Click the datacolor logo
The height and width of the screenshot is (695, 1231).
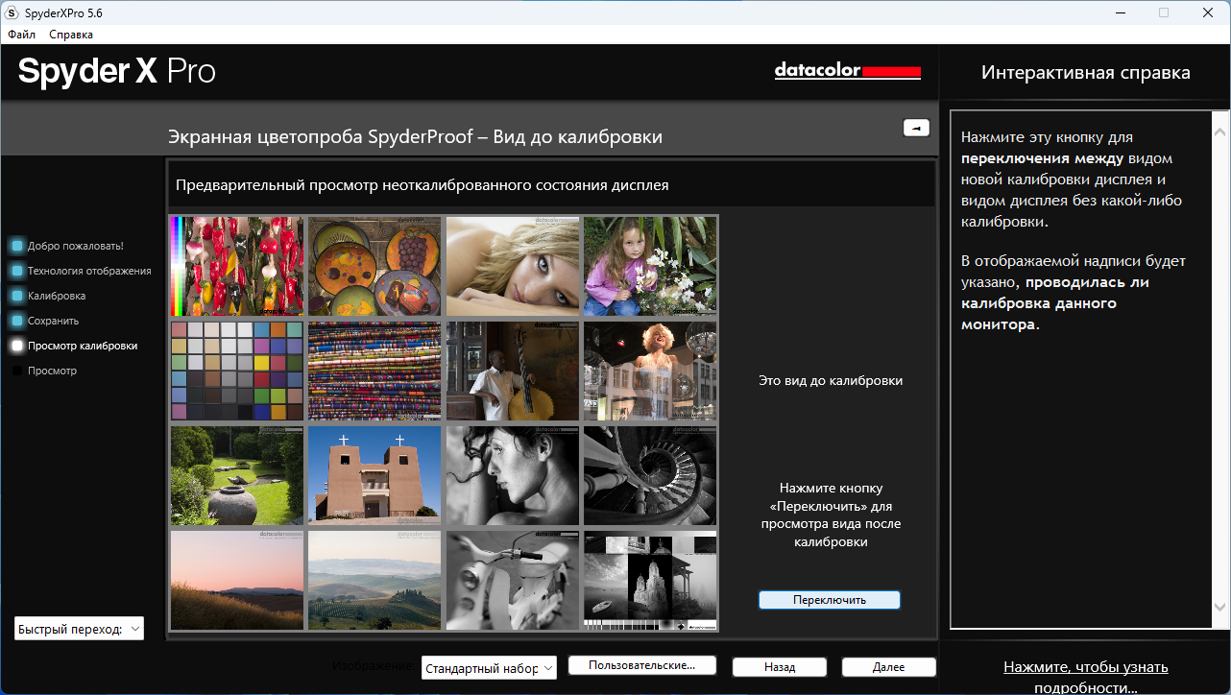[848, 71]
